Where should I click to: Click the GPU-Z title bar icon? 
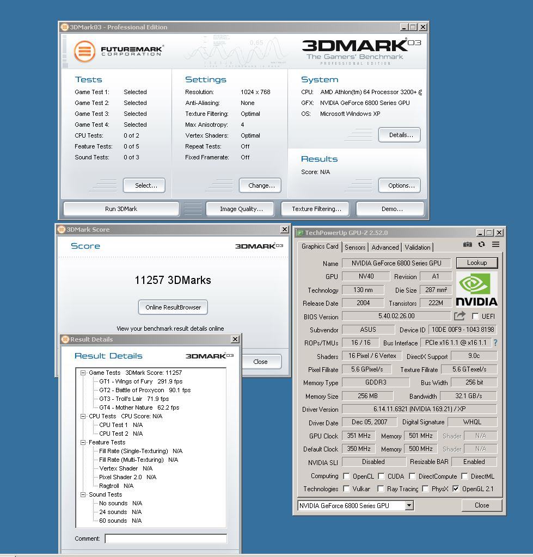301,233
